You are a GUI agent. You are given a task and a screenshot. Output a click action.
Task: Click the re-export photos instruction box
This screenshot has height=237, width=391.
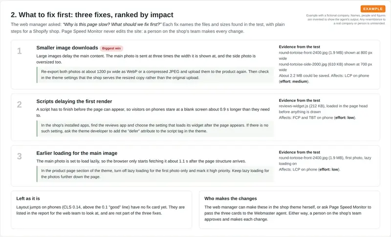click(x=155, y=74)
